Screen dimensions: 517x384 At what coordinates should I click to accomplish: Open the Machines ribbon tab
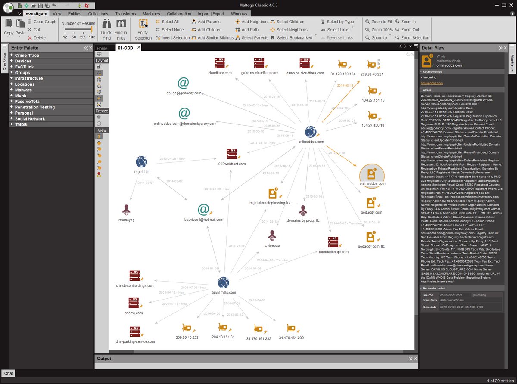pyautogui.click(x=151, y=14)
